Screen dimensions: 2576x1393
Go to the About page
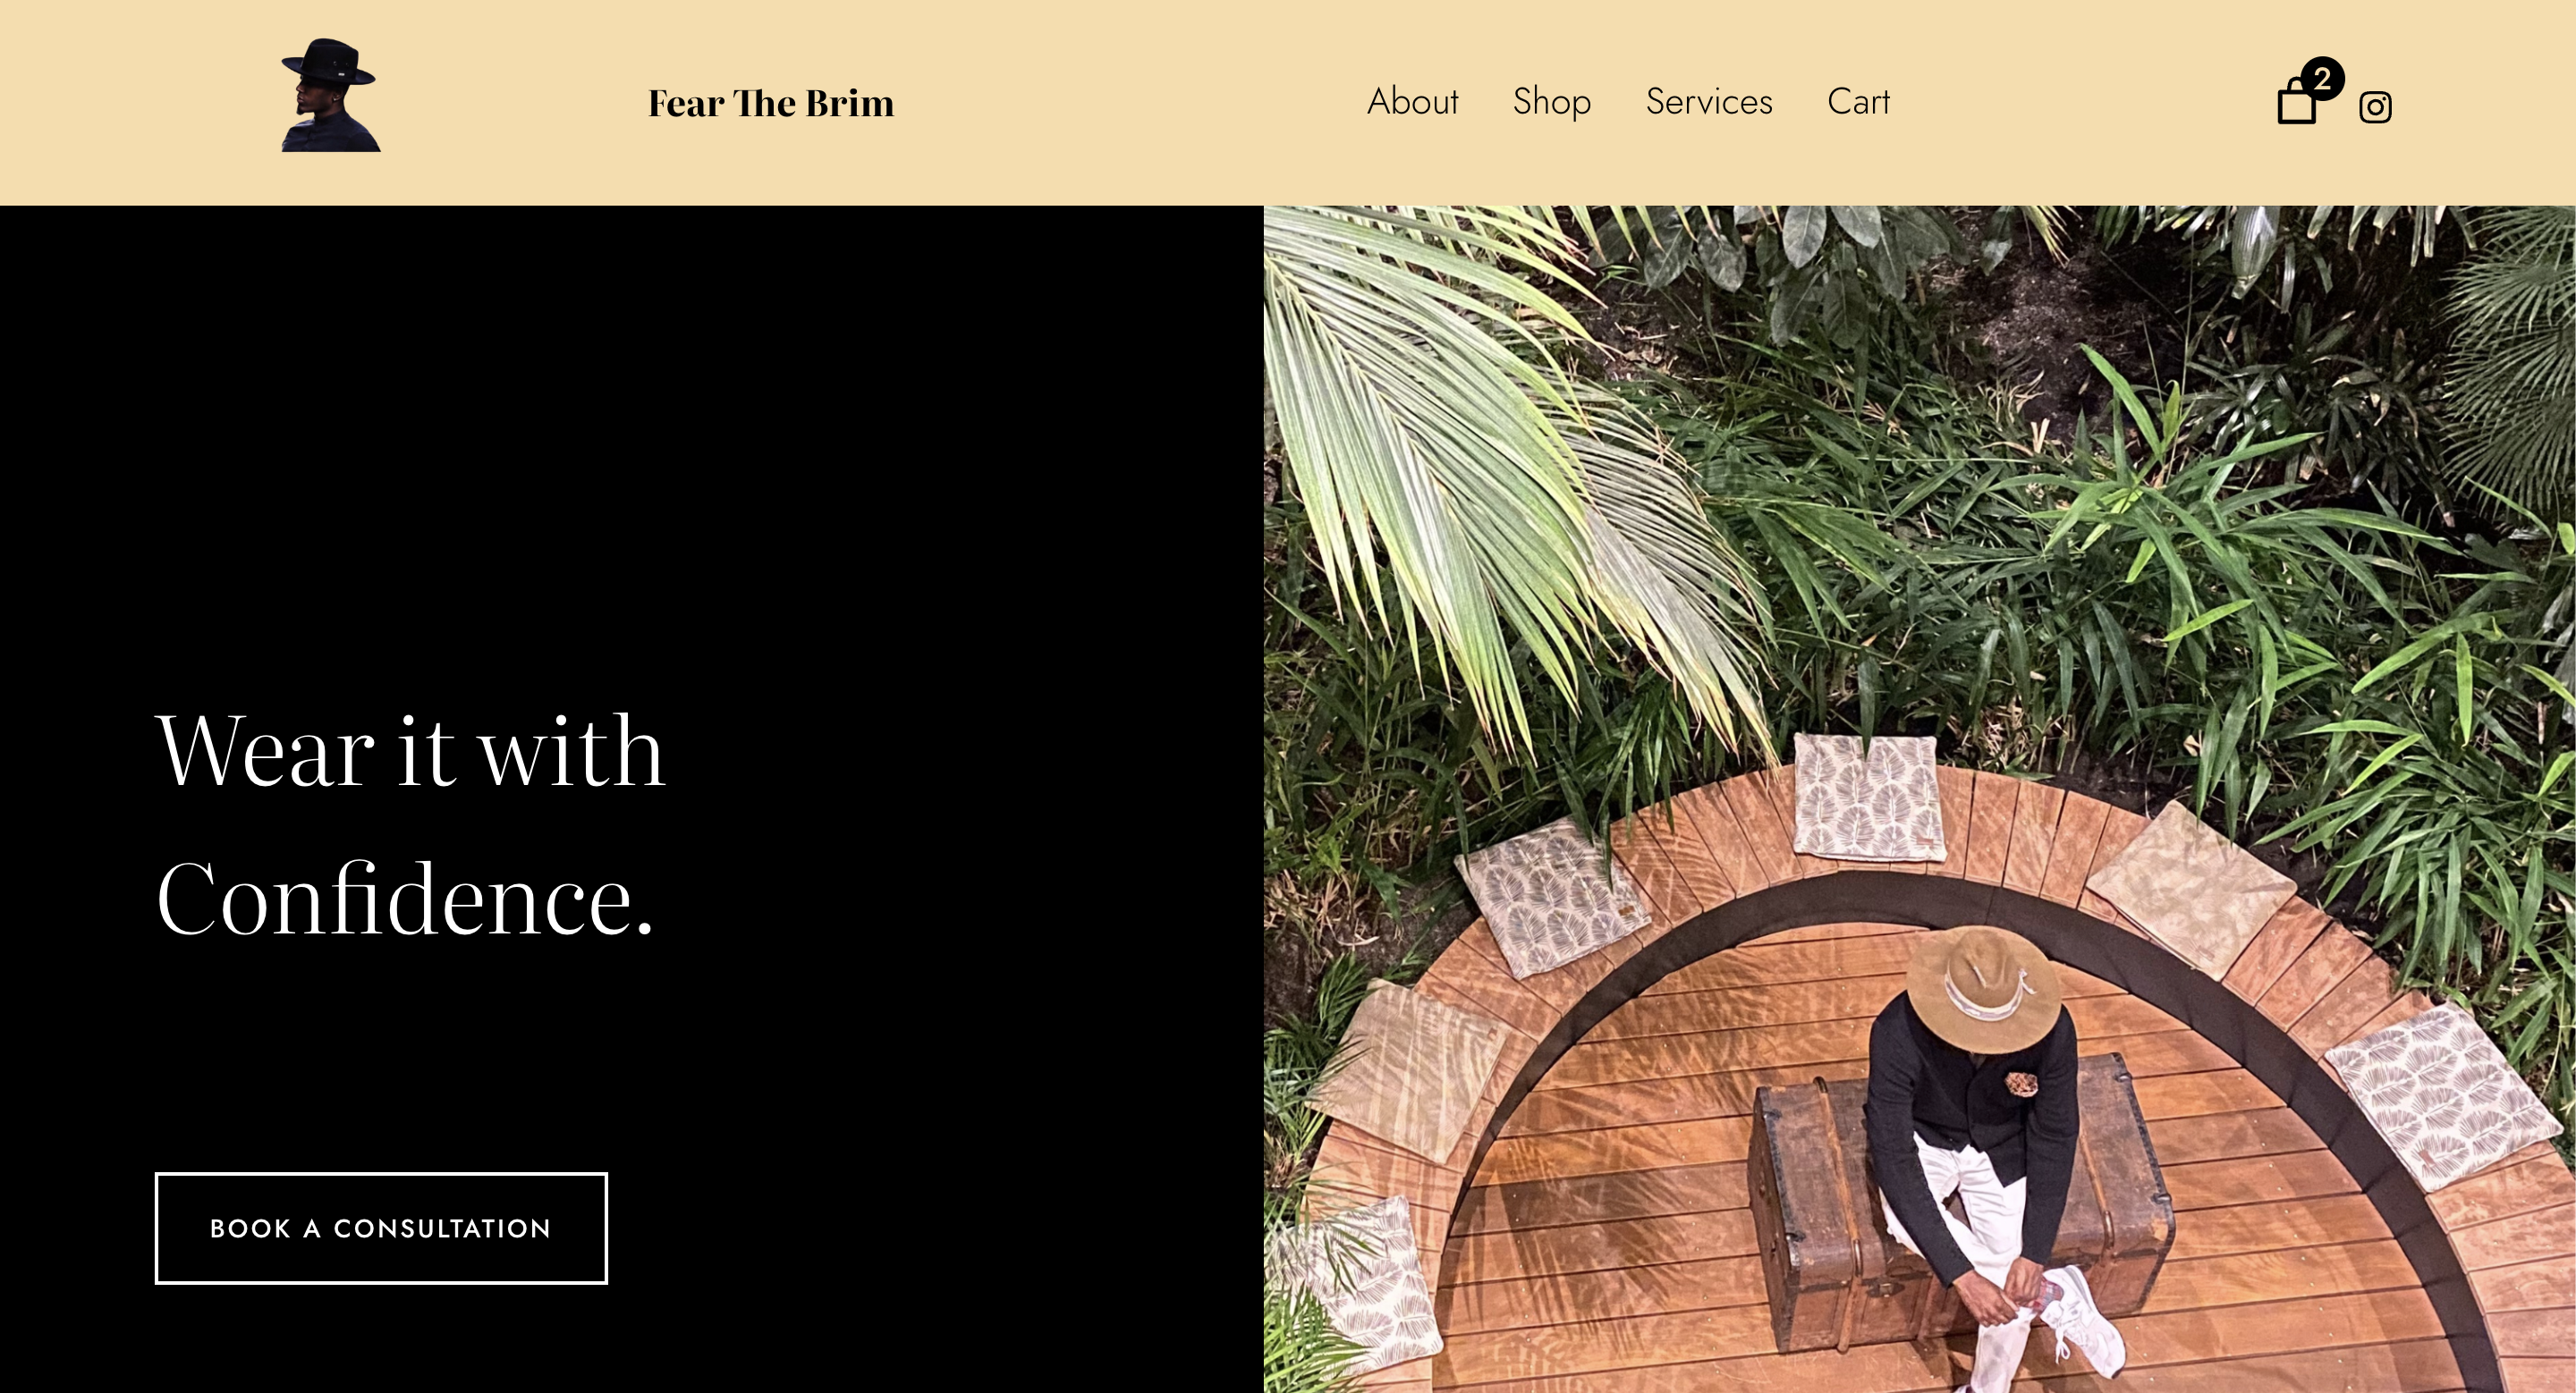[1412, 101]
